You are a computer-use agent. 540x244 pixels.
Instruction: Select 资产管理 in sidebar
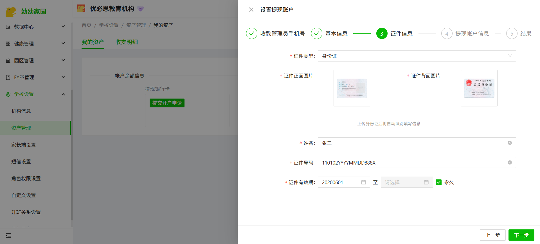(x=35, y=128)
